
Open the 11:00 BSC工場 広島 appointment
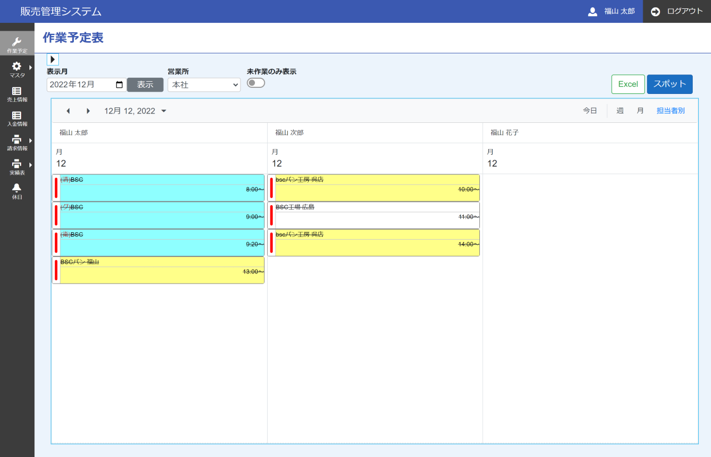click(374, 215)
